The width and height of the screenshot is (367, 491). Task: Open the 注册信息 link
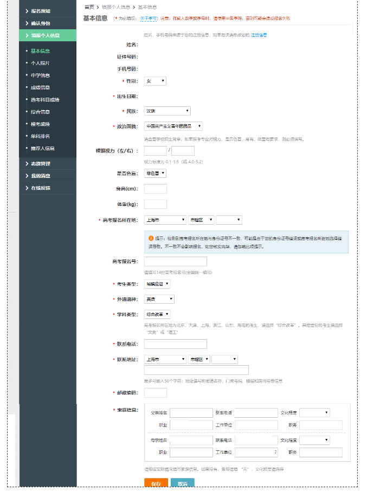(258, 35)
